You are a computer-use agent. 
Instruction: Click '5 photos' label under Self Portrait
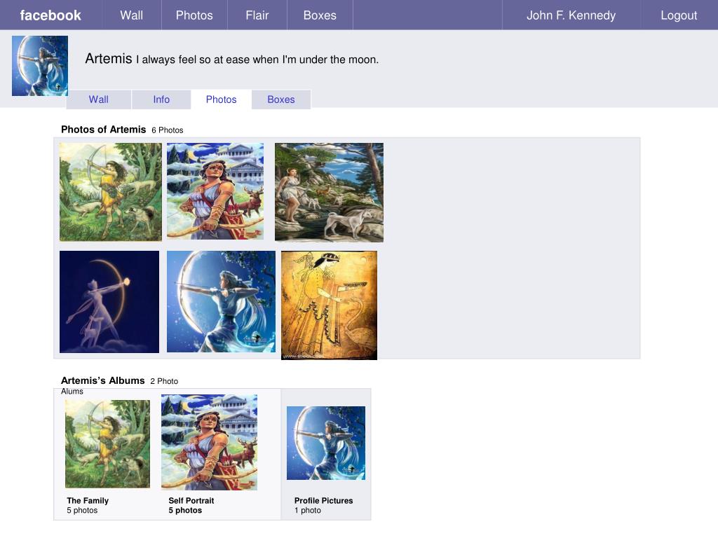185,510
